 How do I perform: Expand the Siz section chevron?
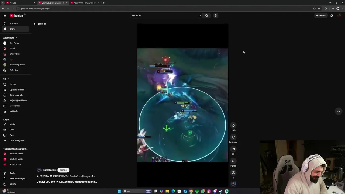coord(8,79)
